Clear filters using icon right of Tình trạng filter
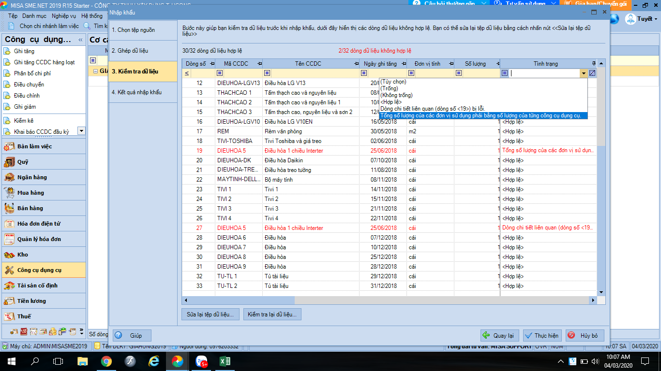This screenshot has height=371, width=661. 592,73
